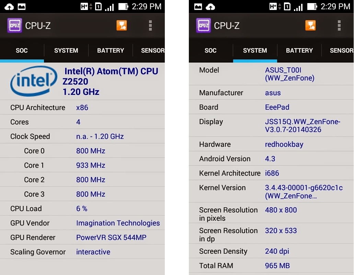Select pixel resolution value 480 x 800
354x275 pixels.
[281, 210]
